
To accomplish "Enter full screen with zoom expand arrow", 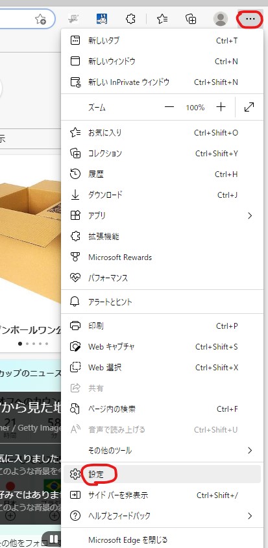I will click(249, 107).
